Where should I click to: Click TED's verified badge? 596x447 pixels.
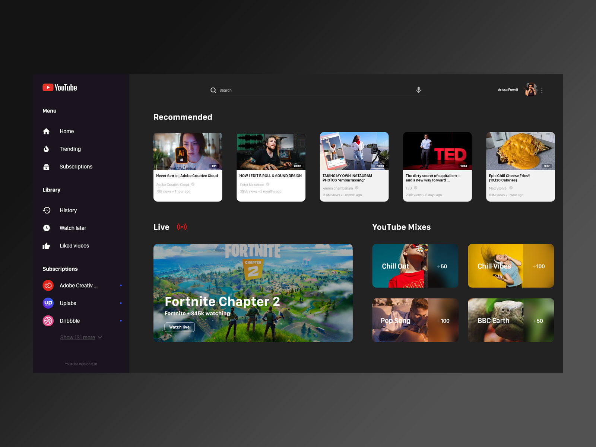(x=416, y=188)
